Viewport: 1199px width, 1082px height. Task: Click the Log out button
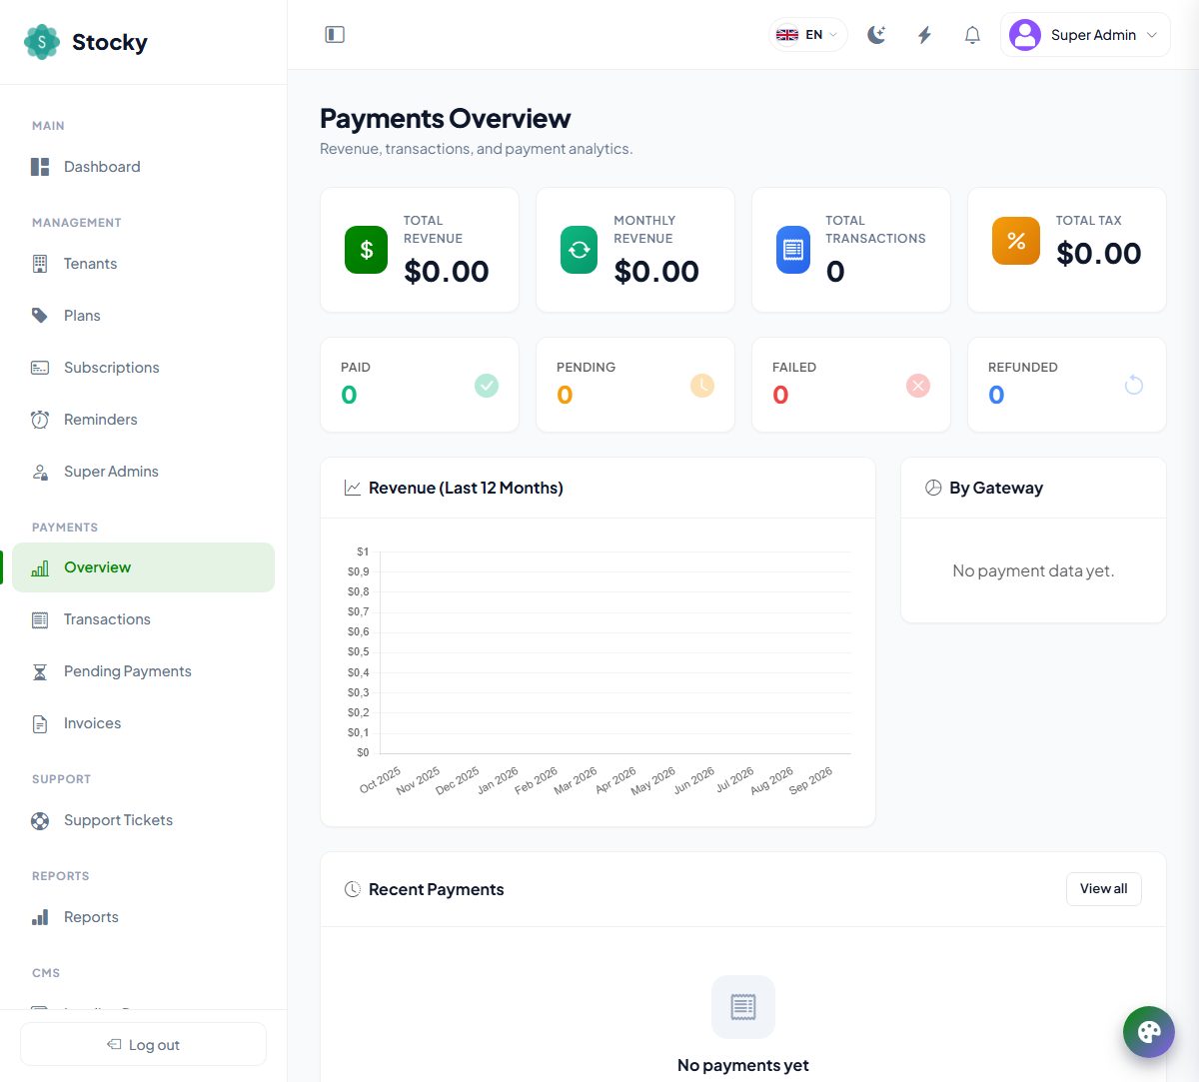click(143, 1044)
